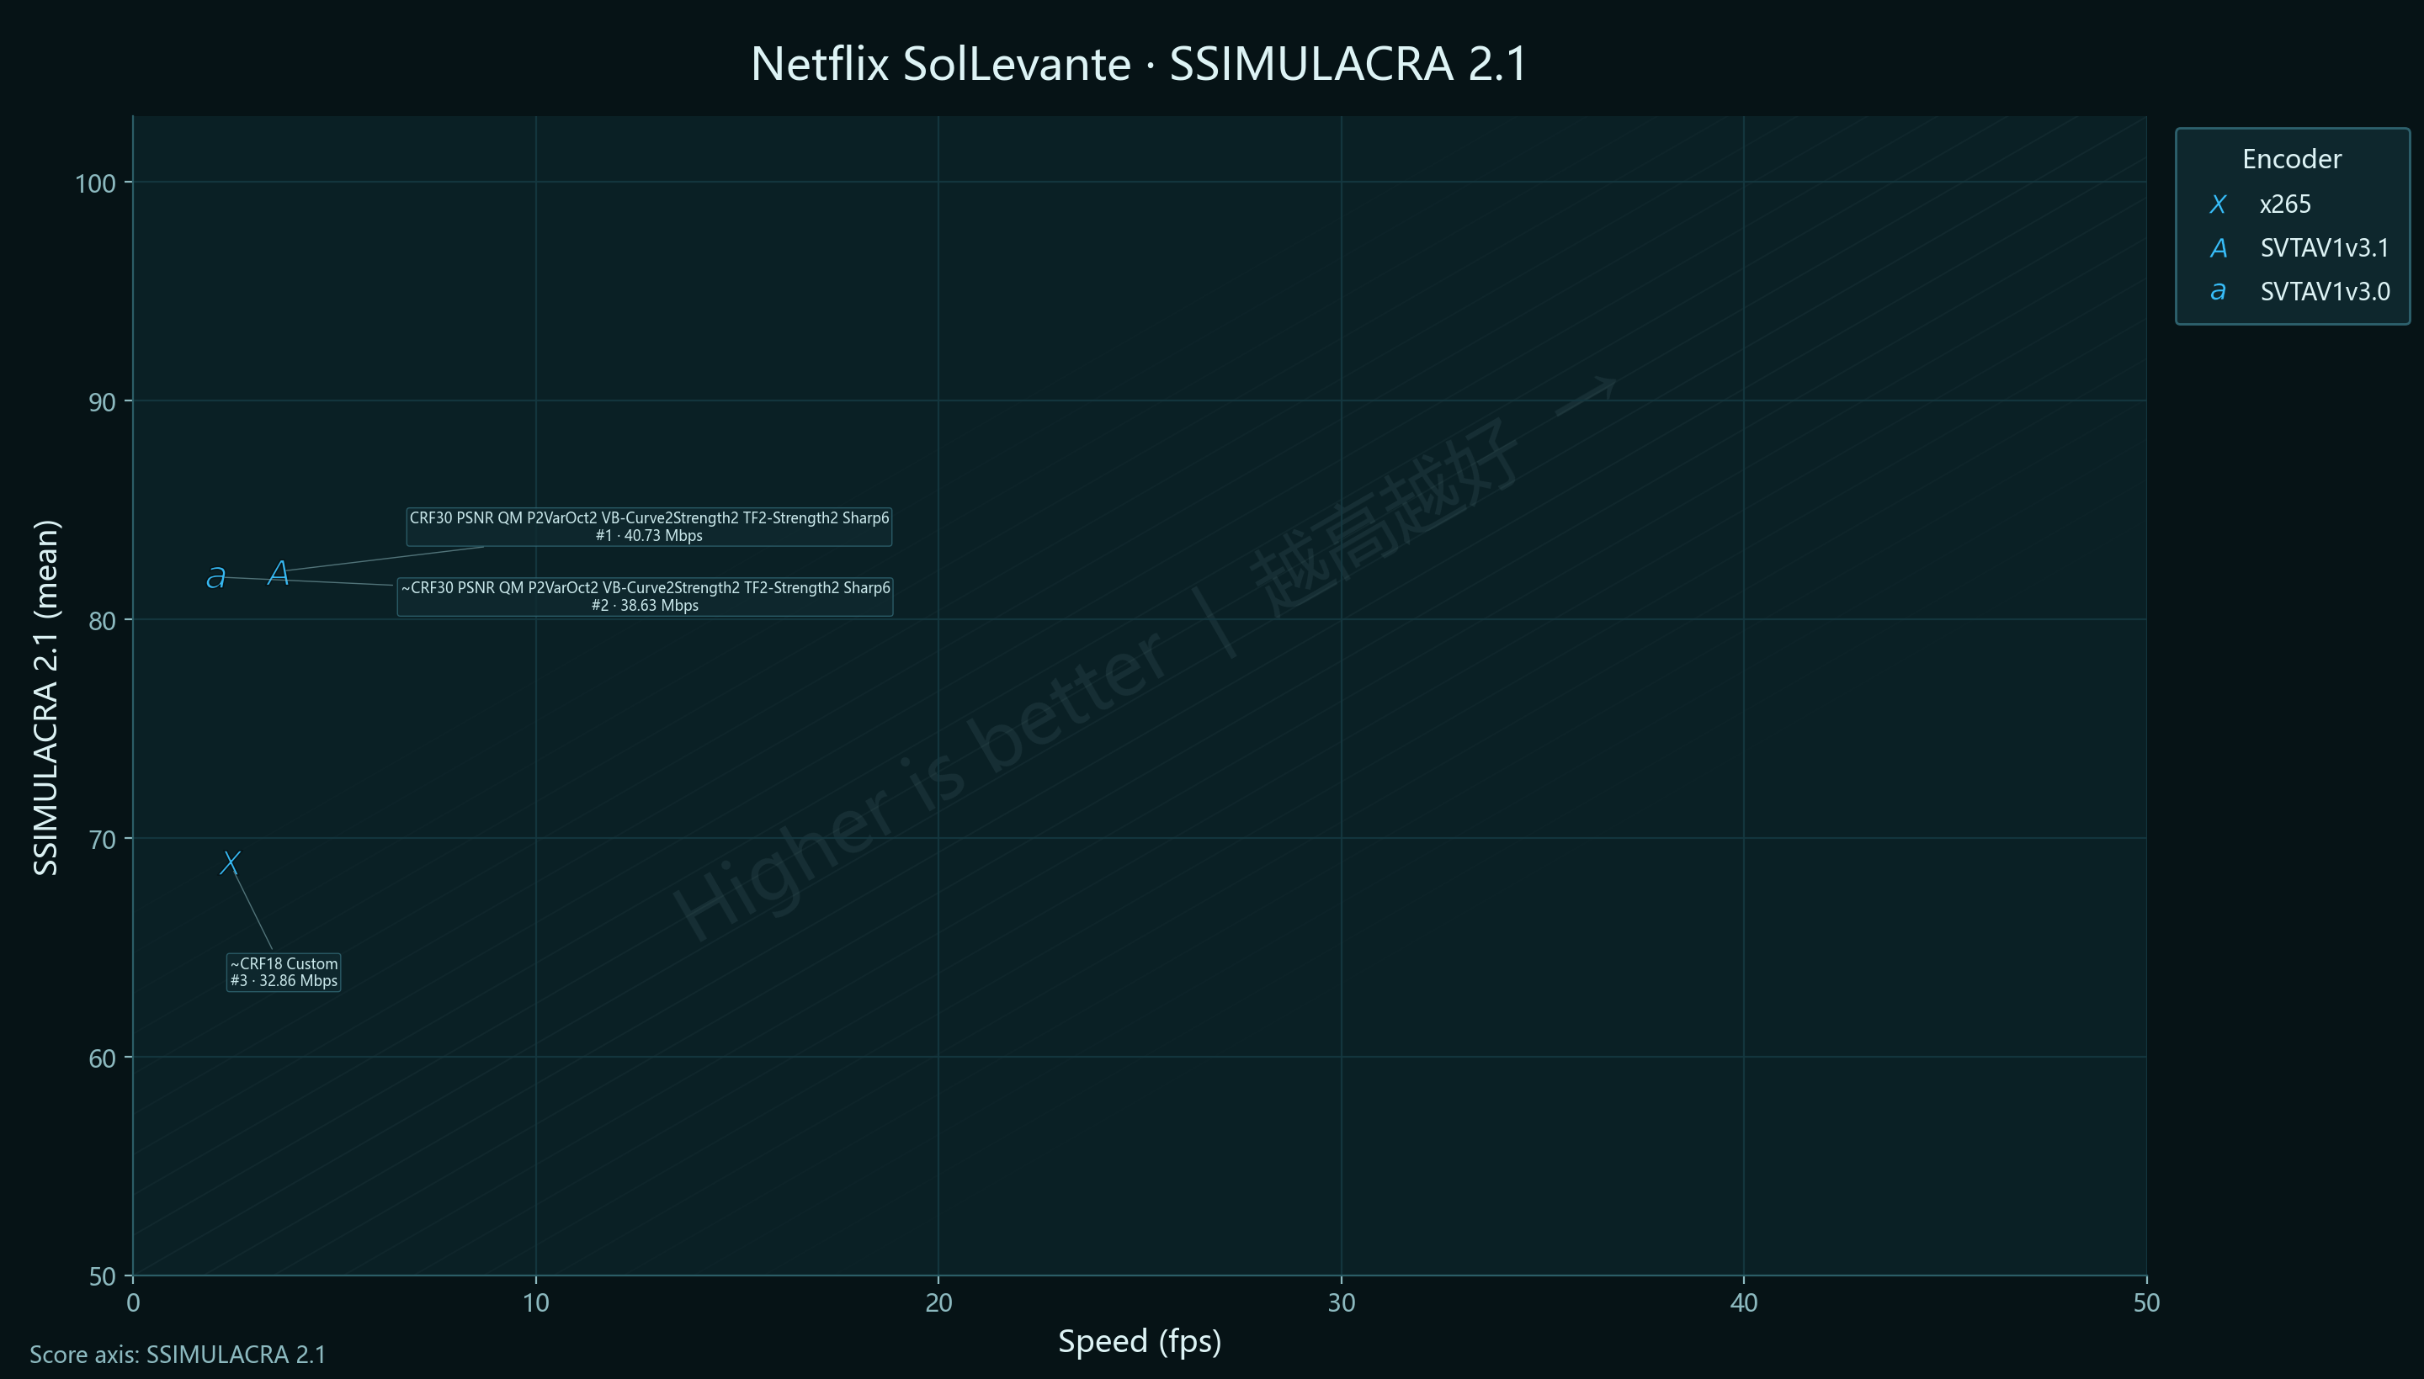Viewport: 2424px width, 1379px height.
Task: Click the SVTAV1v3.1 'A' data point marker
Action: tap(279, 573)
